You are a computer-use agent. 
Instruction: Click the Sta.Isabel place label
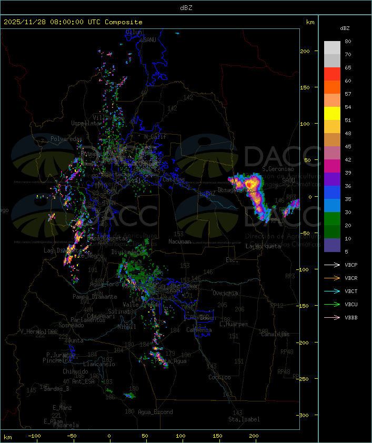pyautogui.click(x=244, y=419)
